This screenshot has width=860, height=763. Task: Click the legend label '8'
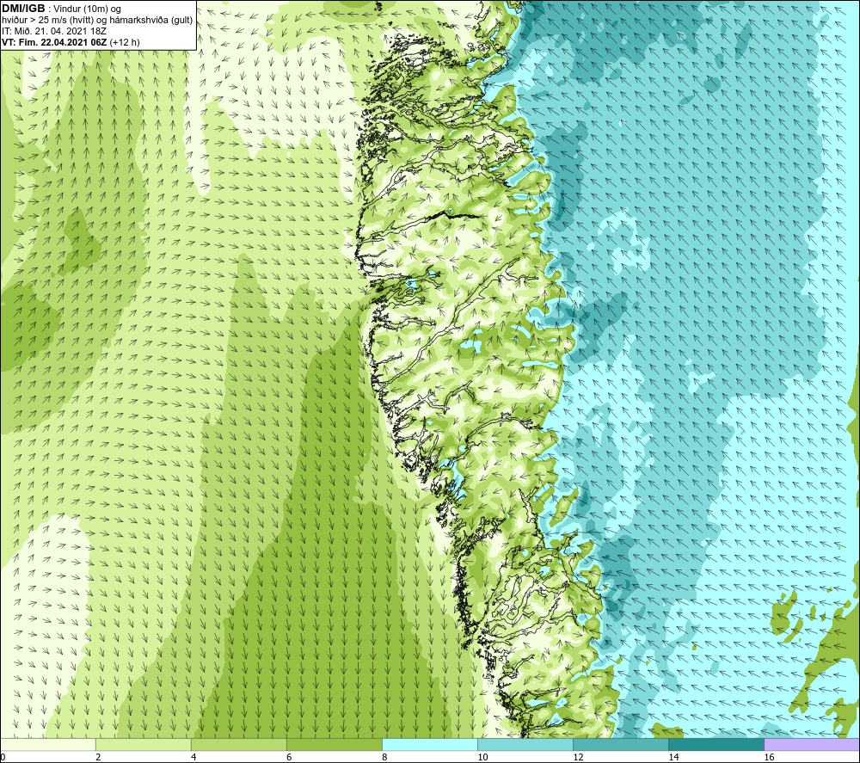pos(384,758)
